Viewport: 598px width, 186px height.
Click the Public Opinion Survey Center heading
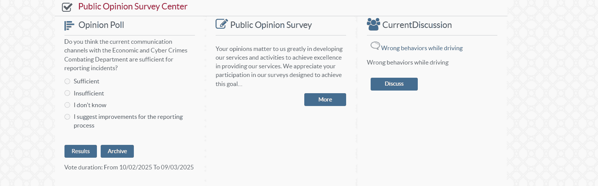(133, 7)
